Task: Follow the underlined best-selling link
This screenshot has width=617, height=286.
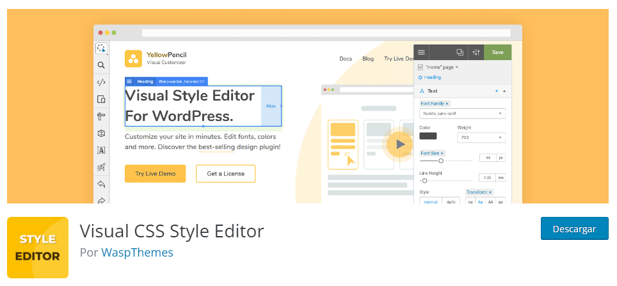Action: (216, 147)
